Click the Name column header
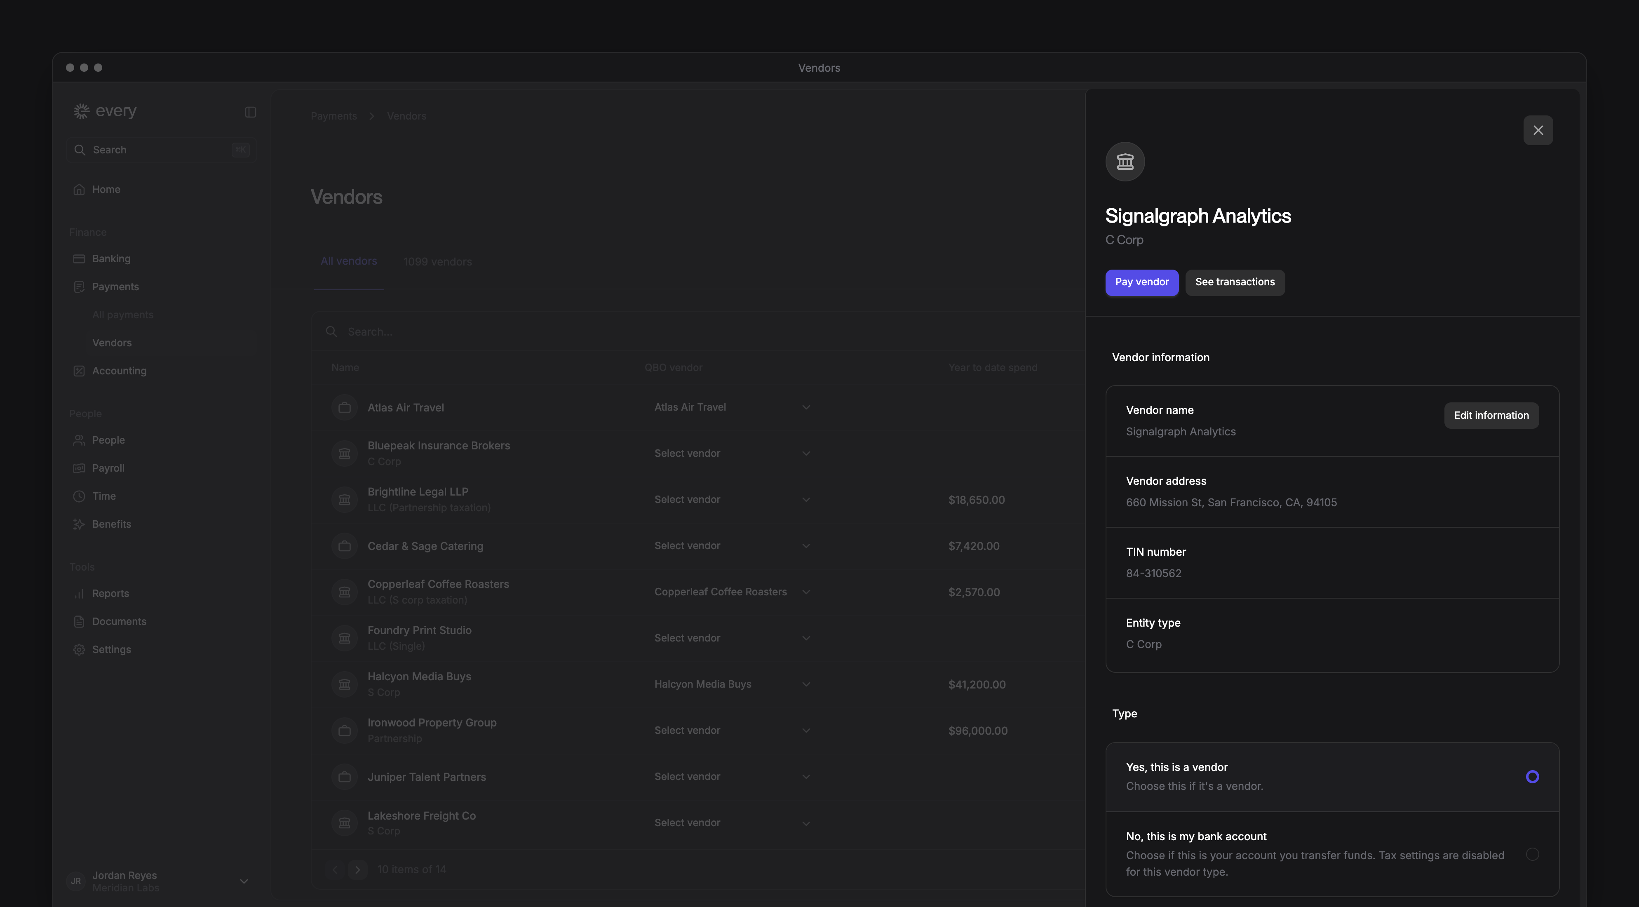 345,367
